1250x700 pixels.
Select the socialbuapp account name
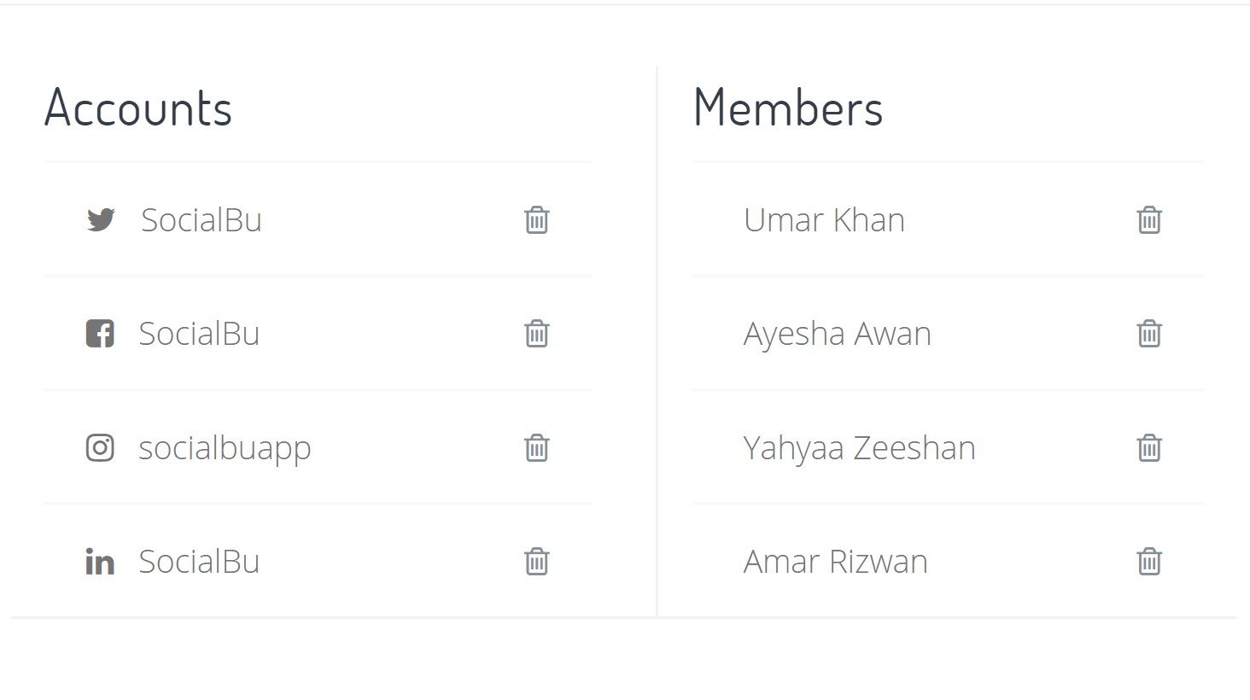click(x=225, y=449)
